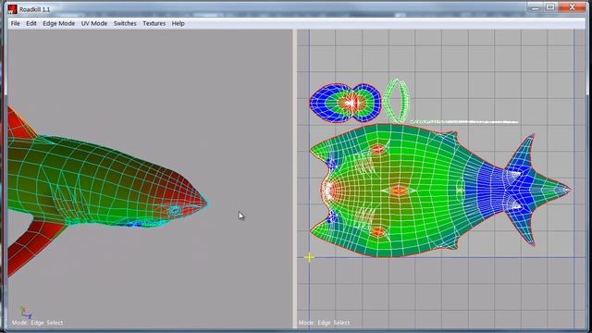Open the UV Mode menu
Image resolution: width=592 pixels, height=333 pixels.
(94, 23)
